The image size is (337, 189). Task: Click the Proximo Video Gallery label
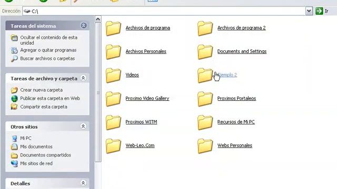147,98
